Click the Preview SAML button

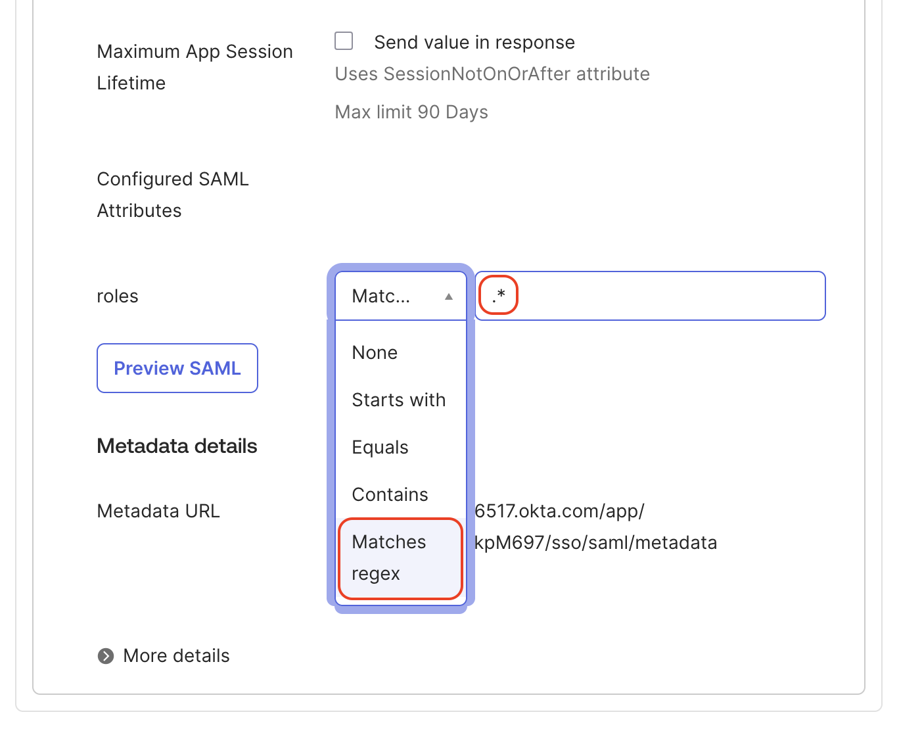pyautogui.click(x=177, y=368)
